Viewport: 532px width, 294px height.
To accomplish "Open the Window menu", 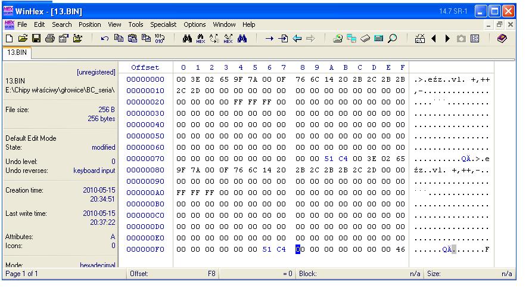I will click(x=224, y=24).
